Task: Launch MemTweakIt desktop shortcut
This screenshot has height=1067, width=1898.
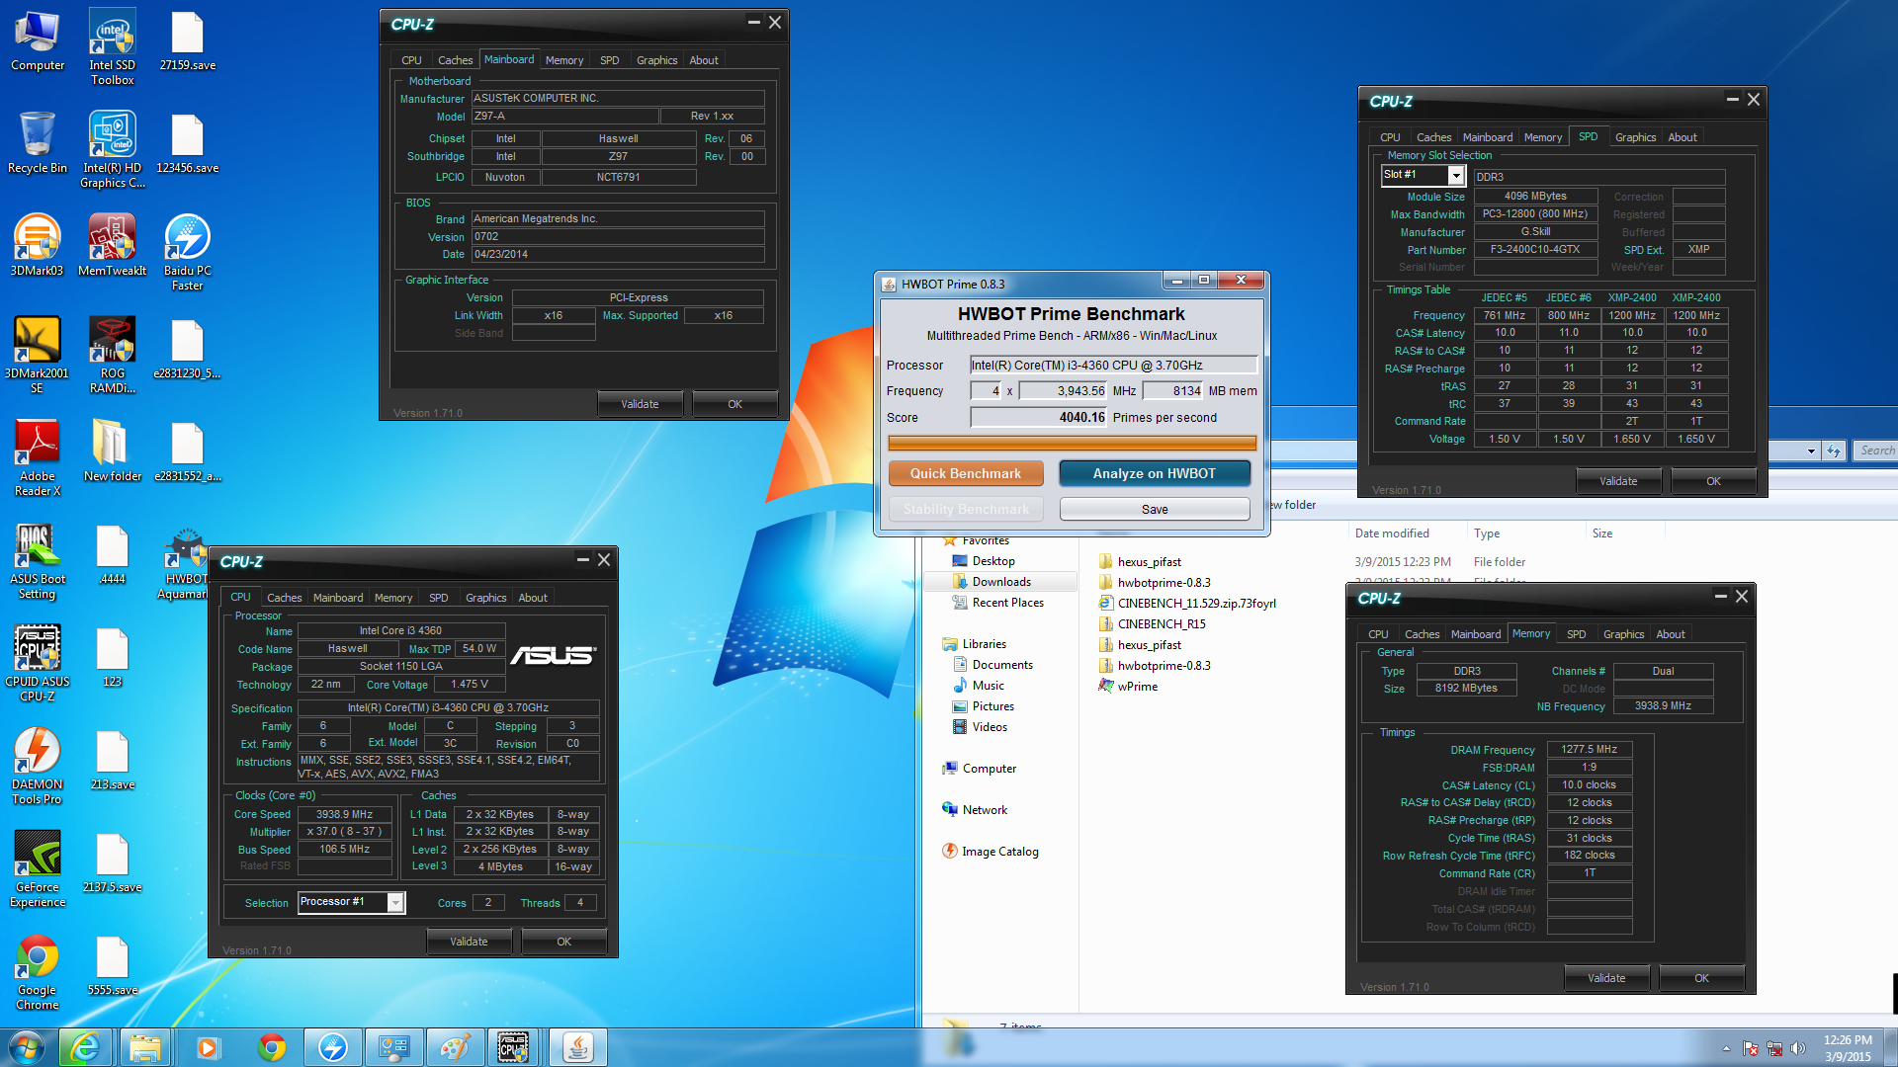Action: coord(113,245)
